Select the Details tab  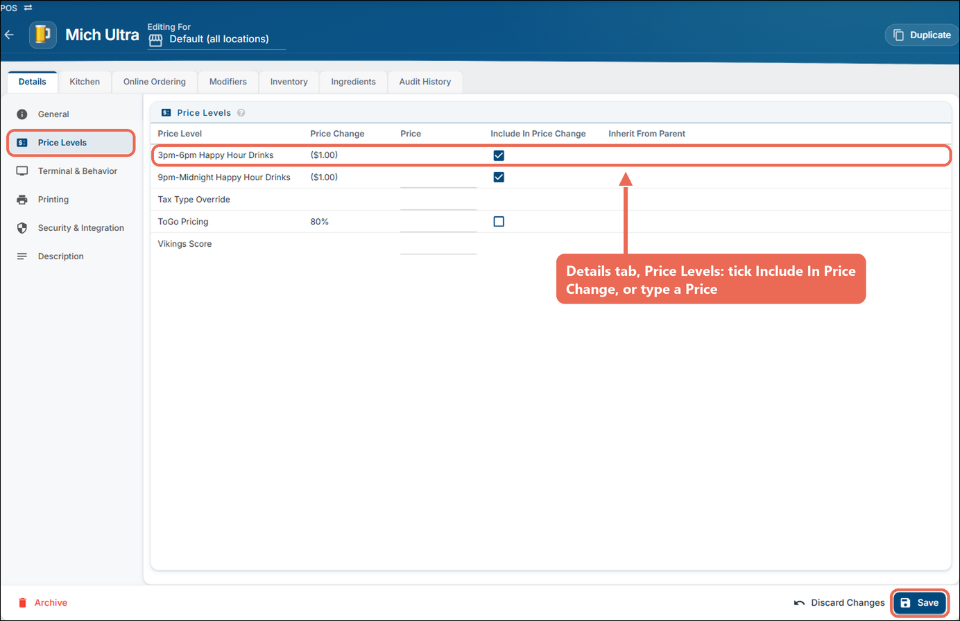click(x=33, y=82)
